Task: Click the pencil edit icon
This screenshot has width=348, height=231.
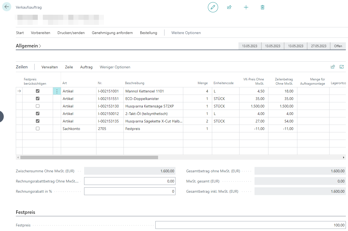Action: (x=213, y=7)
